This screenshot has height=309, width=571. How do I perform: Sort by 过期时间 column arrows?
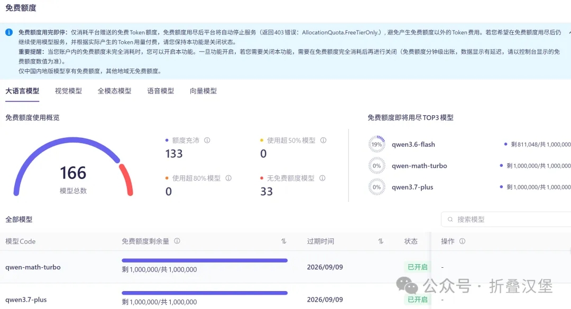[381, 241]
